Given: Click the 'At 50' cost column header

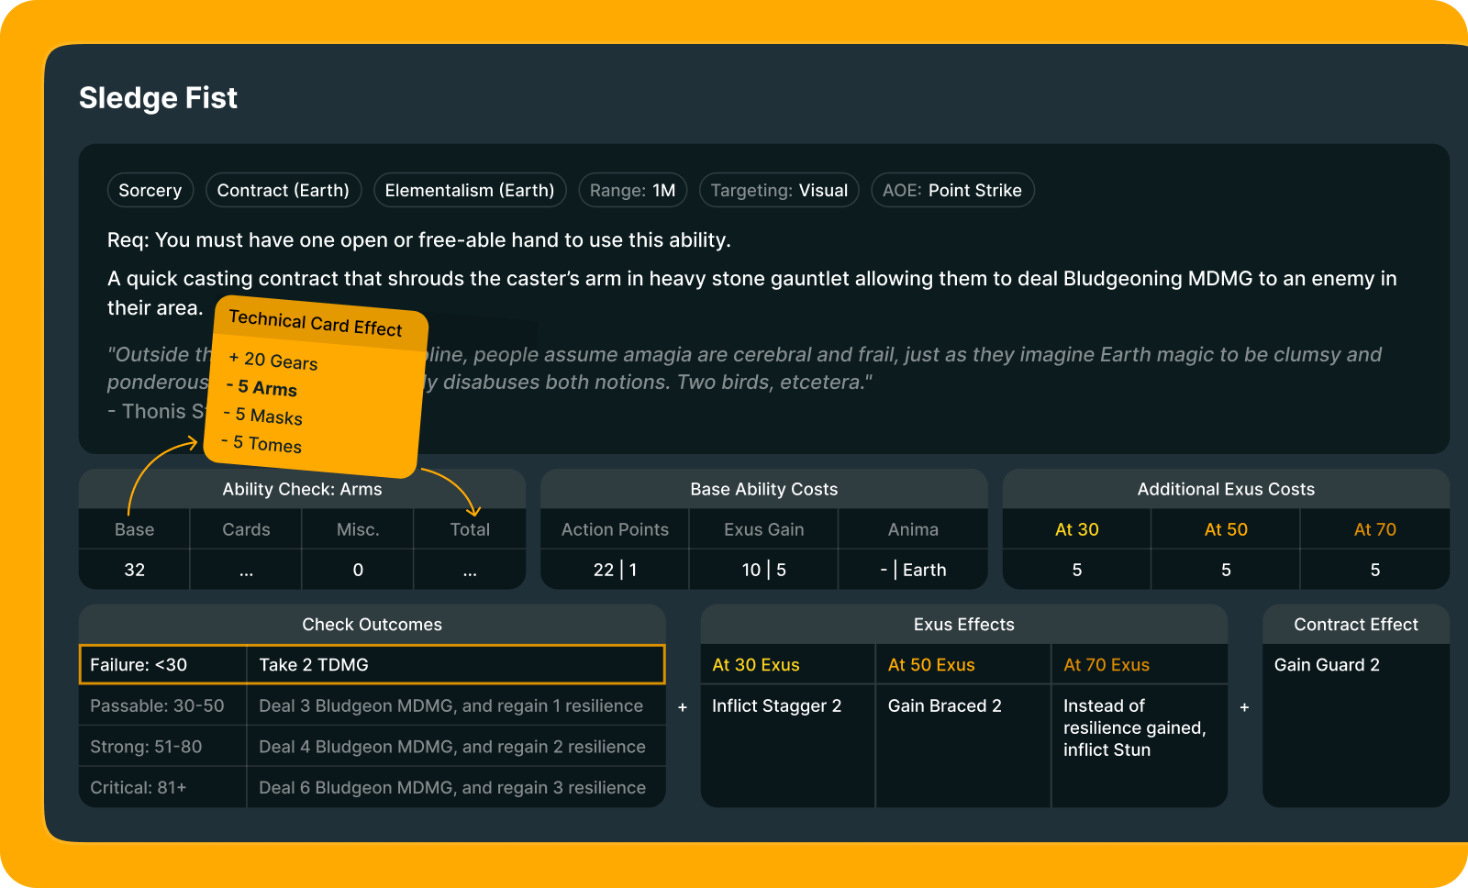Looking at the screenshot, I should pyautogui.click(x=1226, y=529).
